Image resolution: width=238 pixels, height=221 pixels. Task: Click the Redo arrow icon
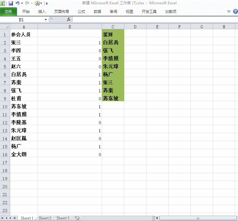pyautogui.click(x=27, y=3)
